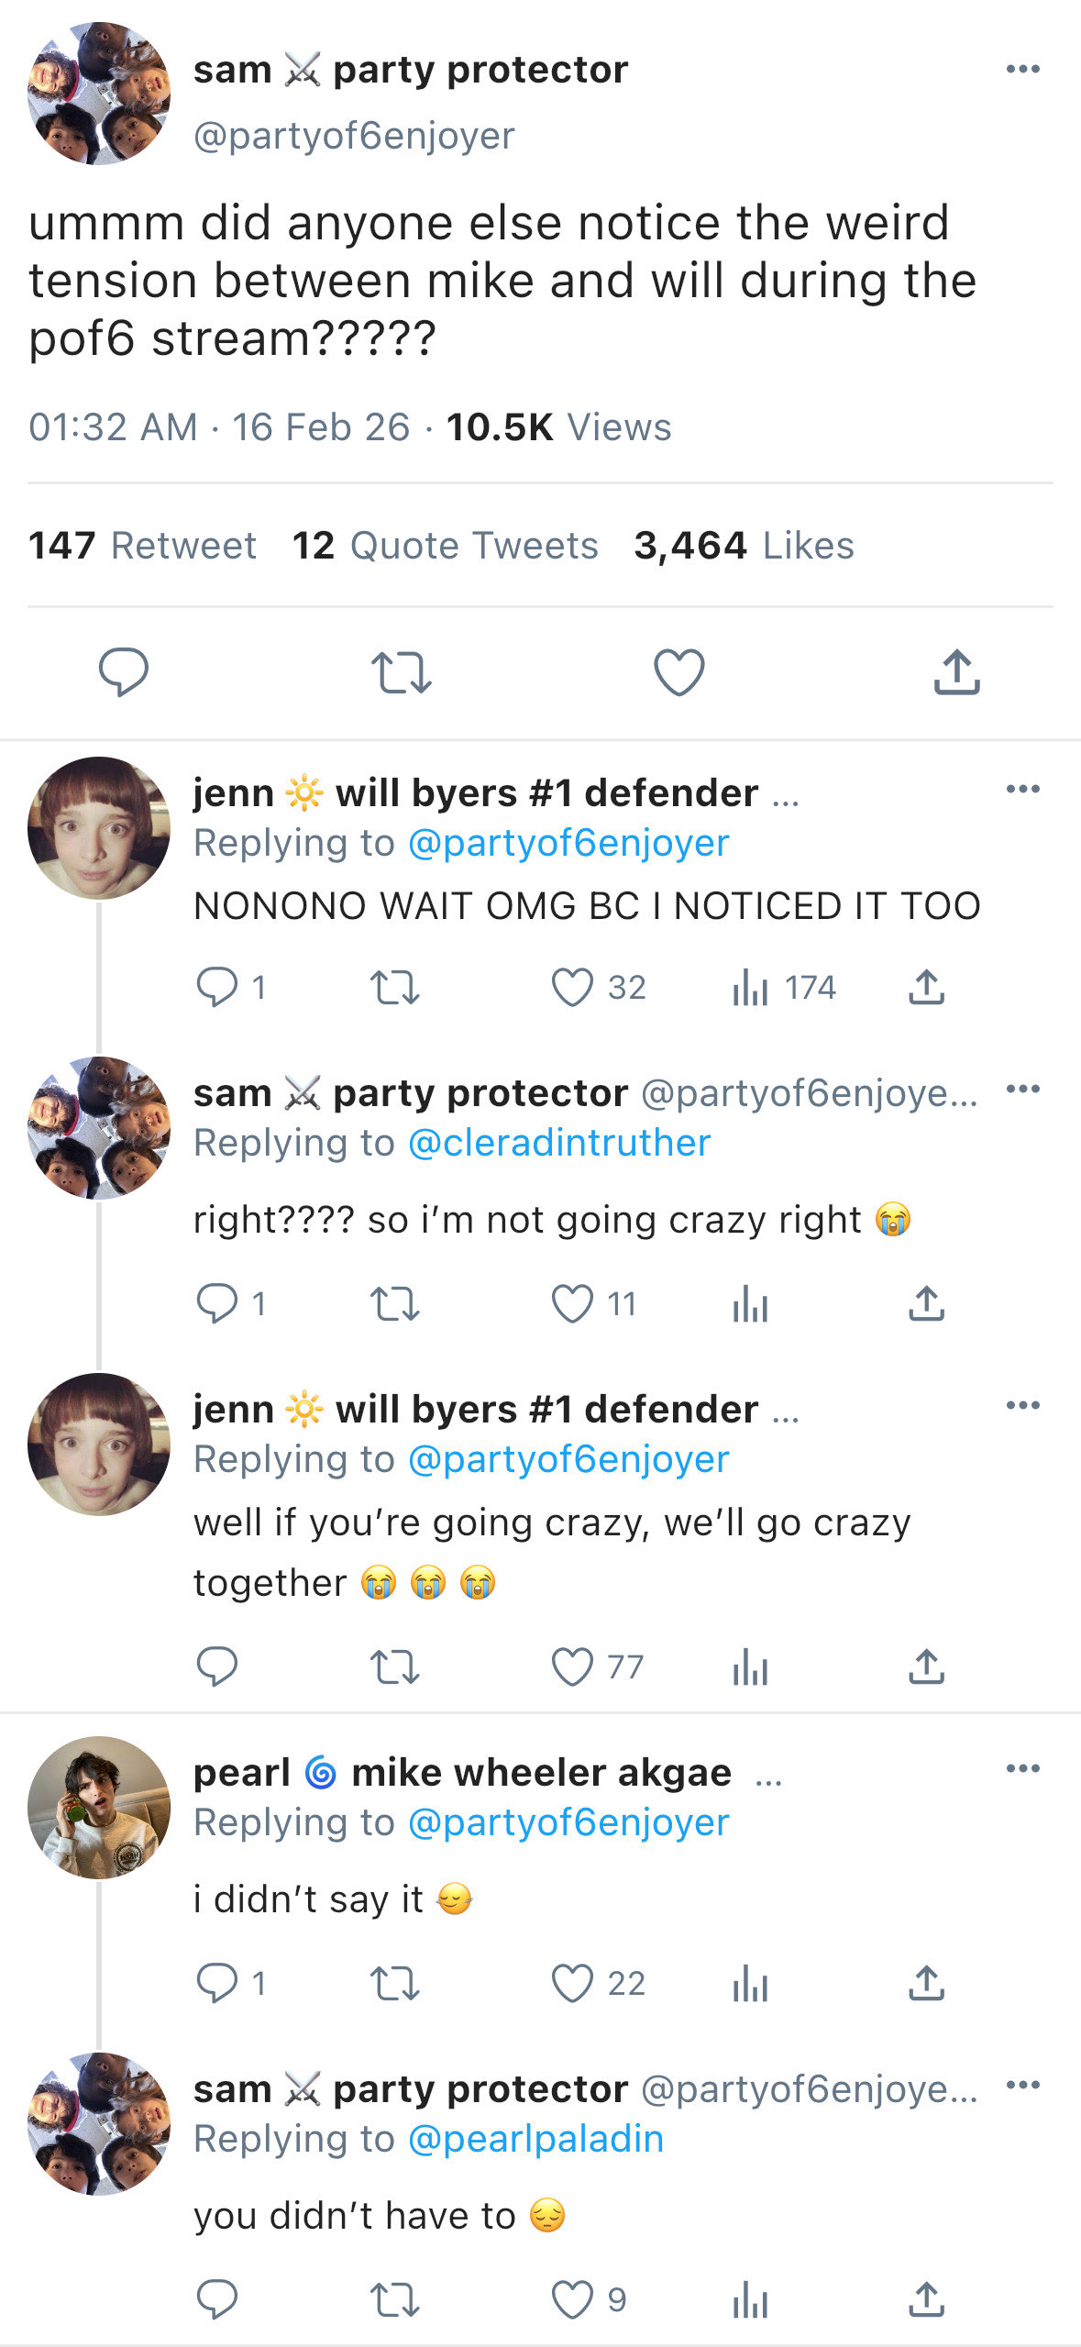Open the @cleradintruther mention link
The image size is (1081, 2347).
(559, 1143)
